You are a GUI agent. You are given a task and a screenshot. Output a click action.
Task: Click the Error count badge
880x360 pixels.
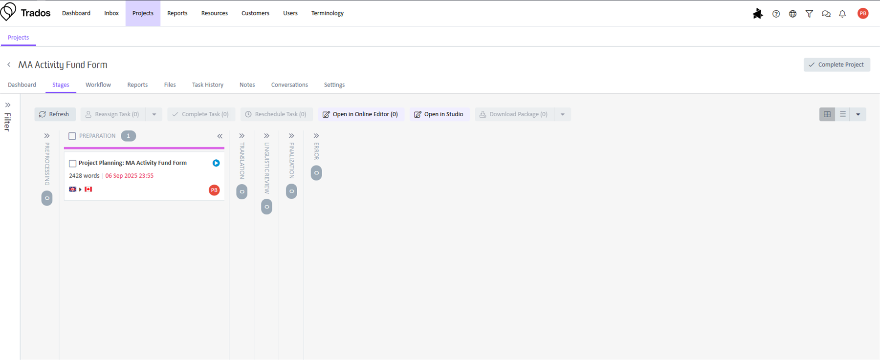click(316, 173)
